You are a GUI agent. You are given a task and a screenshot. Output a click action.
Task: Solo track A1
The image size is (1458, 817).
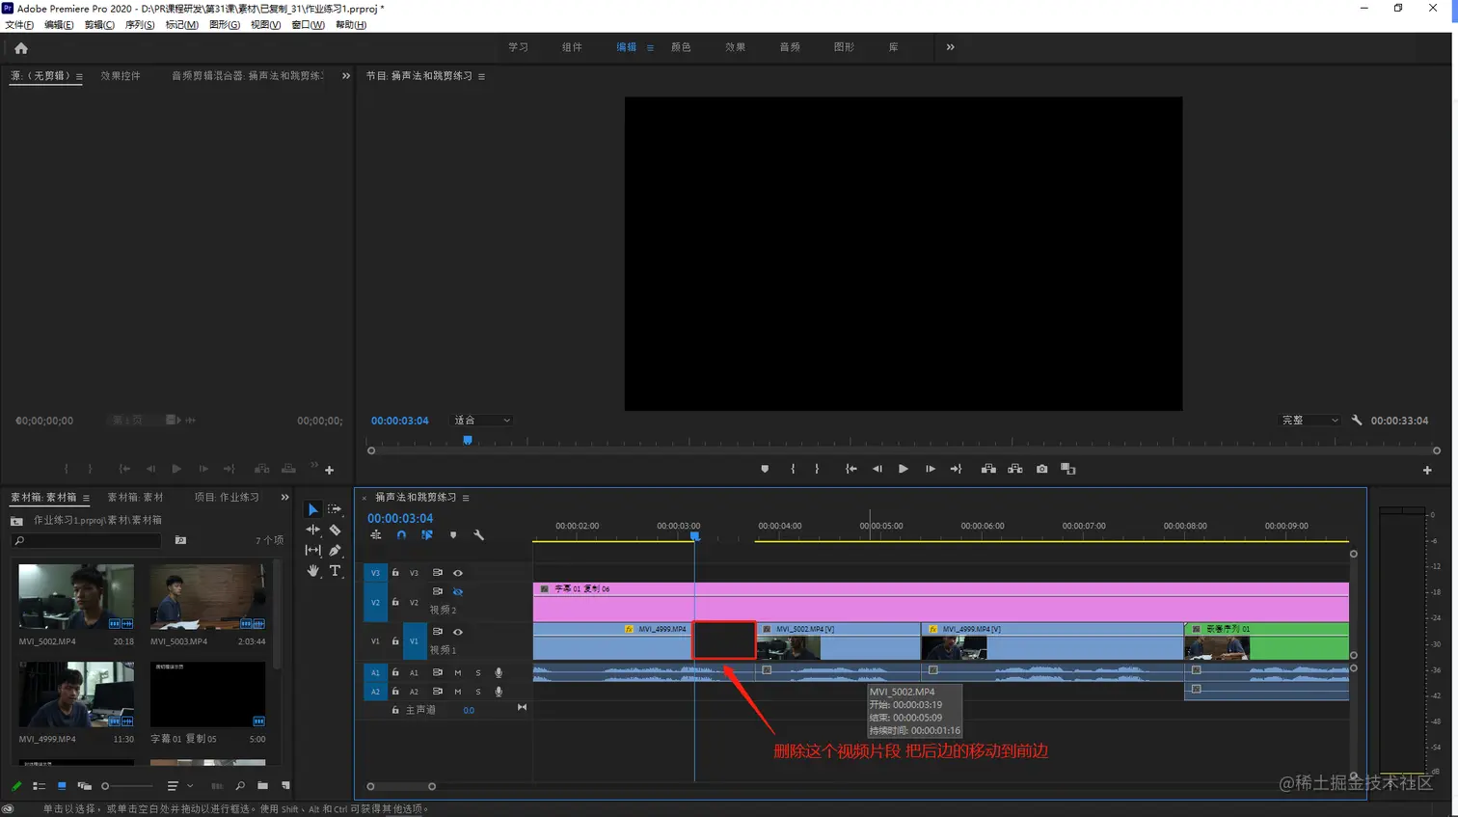(478, 673)
